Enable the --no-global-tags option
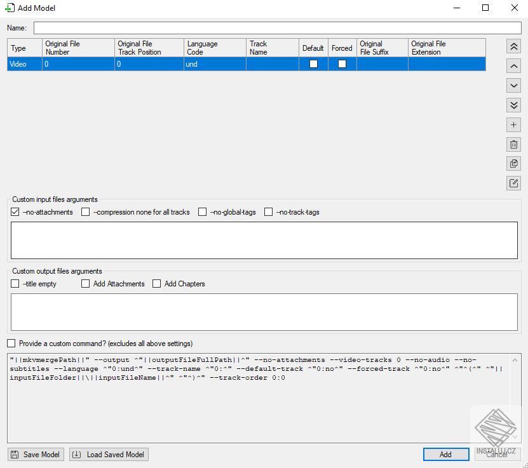Viewport: 528px width, 468px height. (202, 212)
